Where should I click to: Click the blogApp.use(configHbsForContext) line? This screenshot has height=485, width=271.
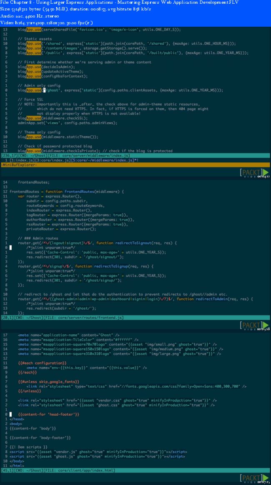(53, 76)
